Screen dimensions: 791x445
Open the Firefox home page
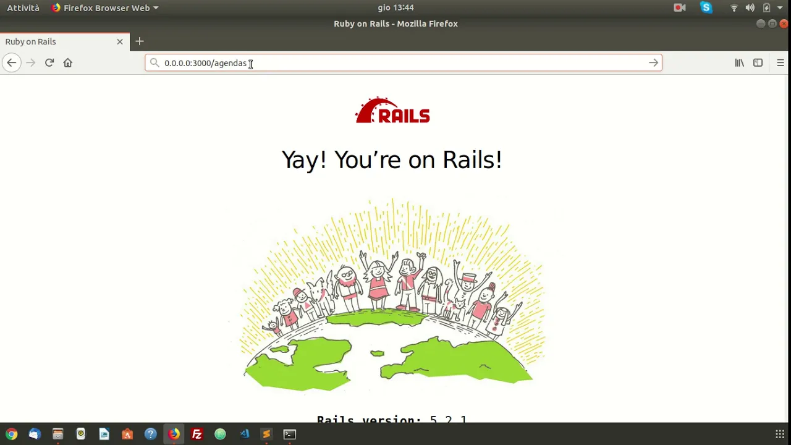tap(68, 62)
